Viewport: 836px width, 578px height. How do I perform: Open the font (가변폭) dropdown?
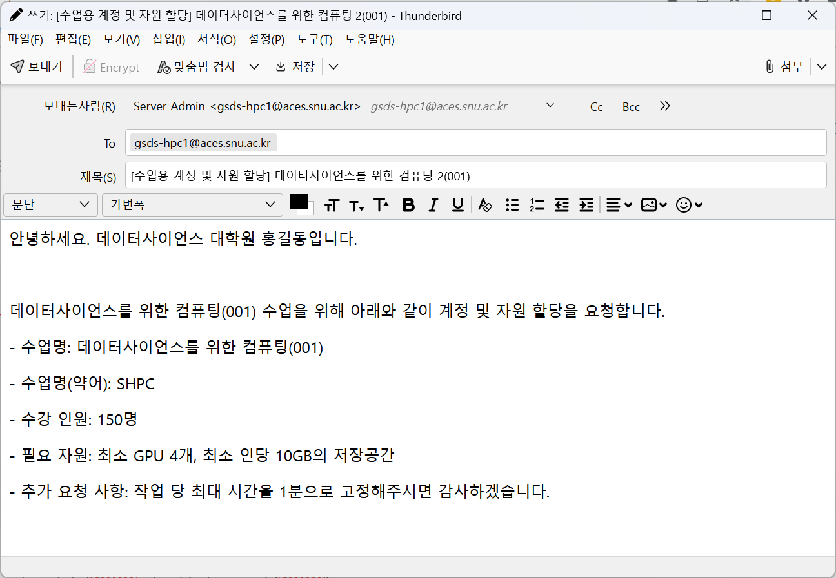click(192, 205)
